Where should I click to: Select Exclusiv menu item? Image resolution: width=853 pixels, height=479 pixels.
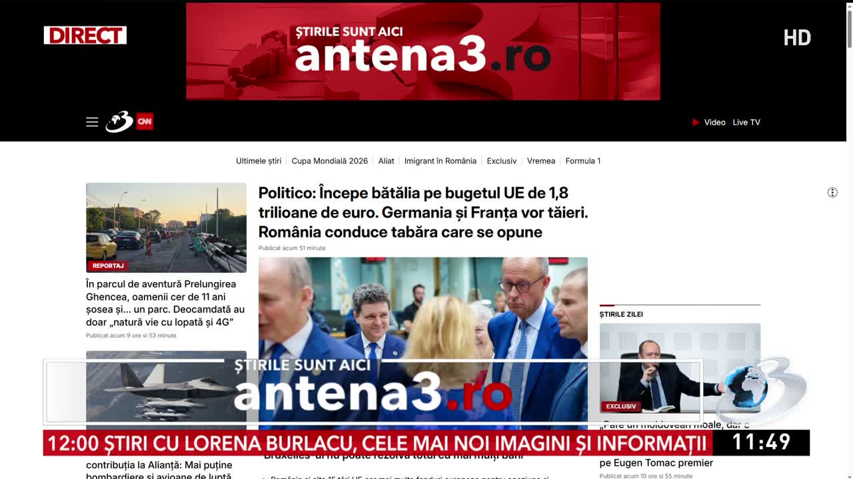pyautogui.click(x=502, y=161)
